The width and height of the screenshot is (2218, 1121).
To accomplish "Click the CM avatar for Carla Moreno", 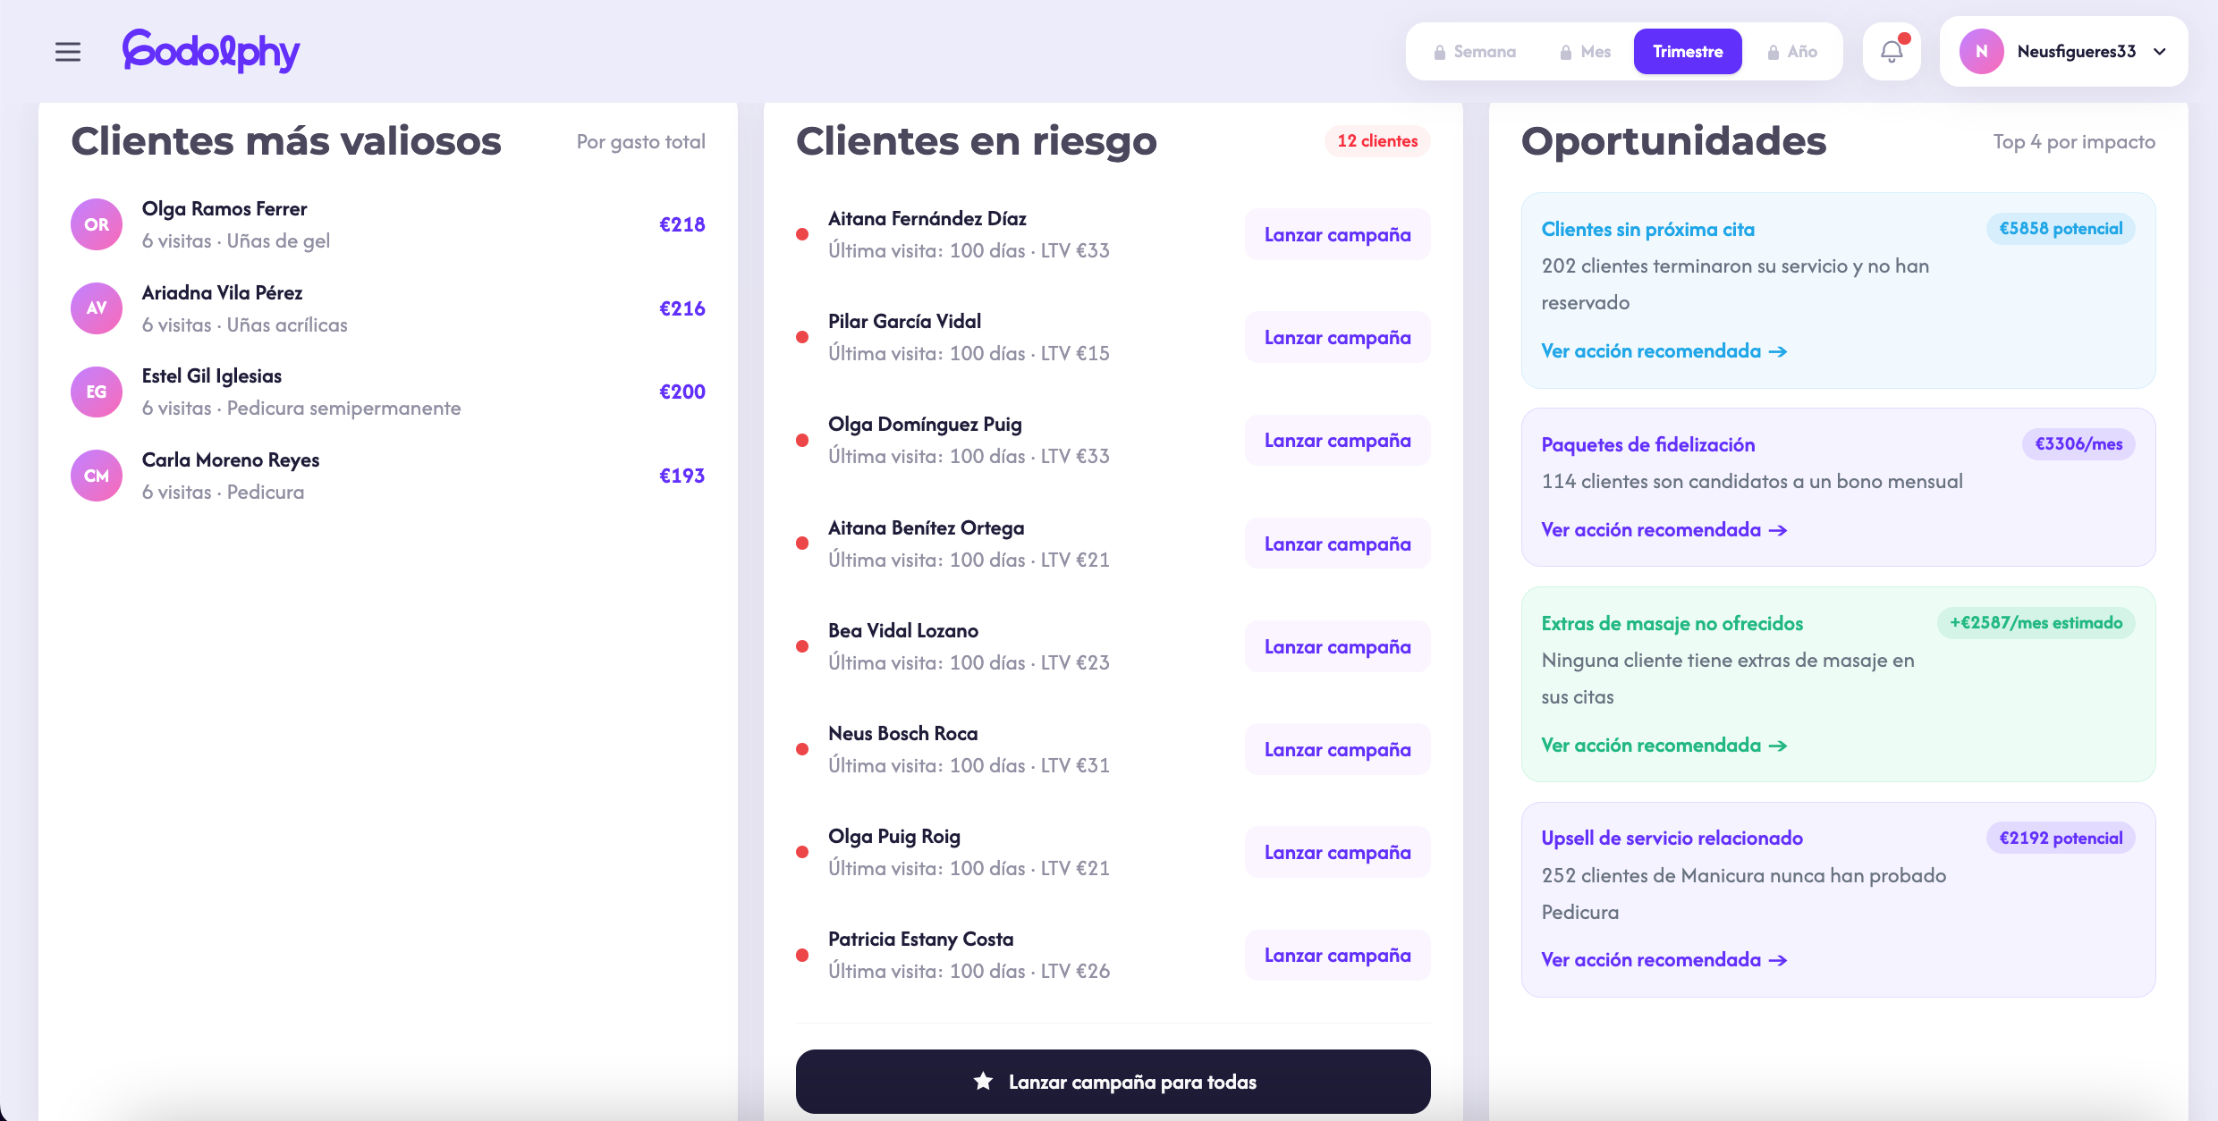I will pyautogui.click(x=97, y=476).
